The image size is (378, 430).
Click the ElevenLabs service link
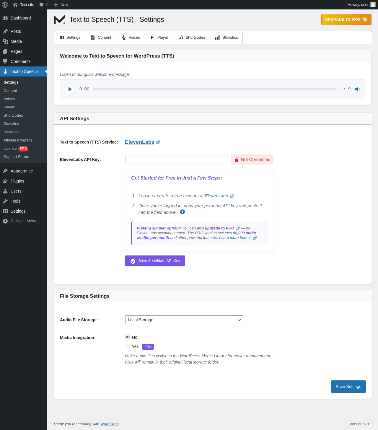coord(140,142)
